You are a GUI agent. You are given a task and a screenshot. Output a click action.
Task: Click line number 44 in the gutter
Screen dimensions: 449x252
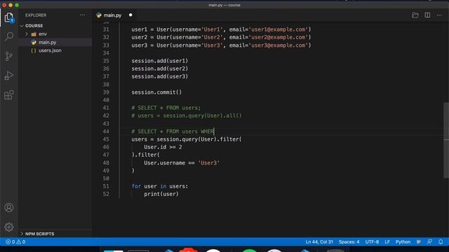click(106, 132)
